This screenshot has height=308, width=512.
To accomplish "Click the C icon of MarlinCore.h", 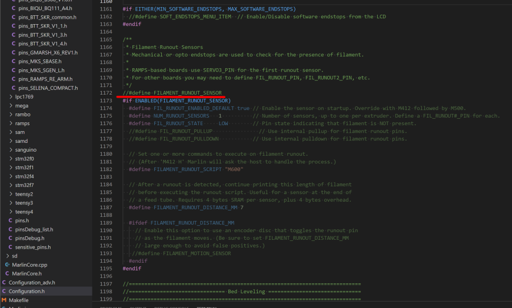I will [7, 273].
